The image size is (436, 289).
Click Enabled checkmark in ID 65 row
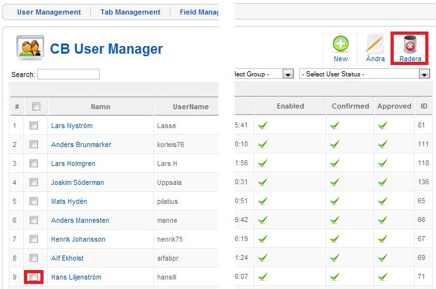tap(262, 201)
